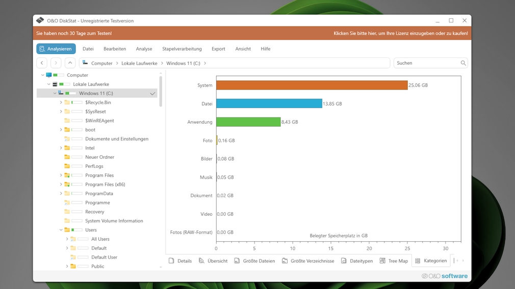Click into the Suchen search field
Screen dimensions: 515x289
426,63
